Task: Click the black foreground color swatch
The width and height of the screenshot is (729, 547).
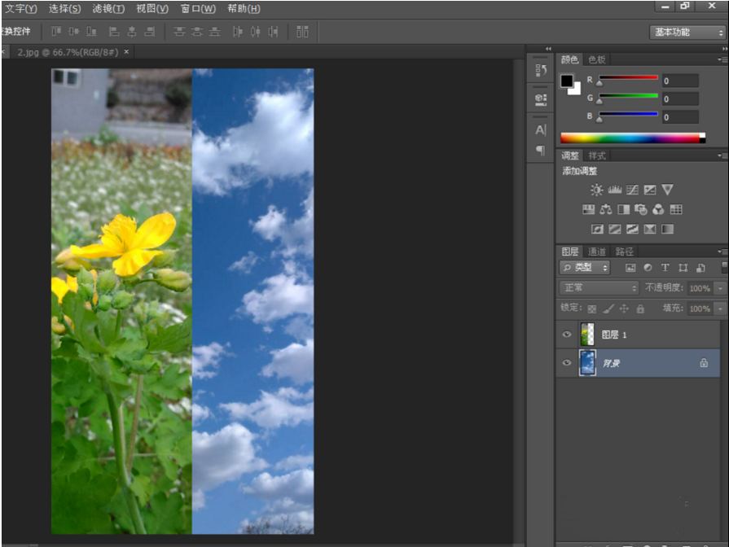Action: pyautogui.click(x=567, y=81)
